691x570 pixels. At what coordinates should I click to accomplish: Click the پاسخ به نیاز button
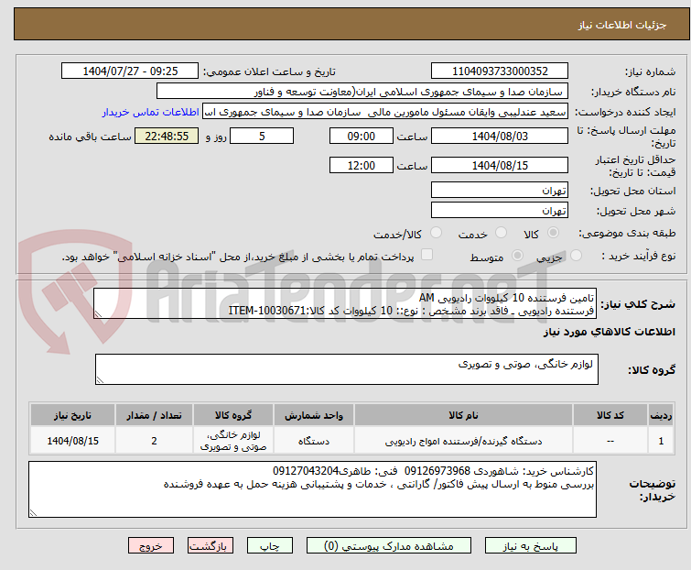coord(530,546)
